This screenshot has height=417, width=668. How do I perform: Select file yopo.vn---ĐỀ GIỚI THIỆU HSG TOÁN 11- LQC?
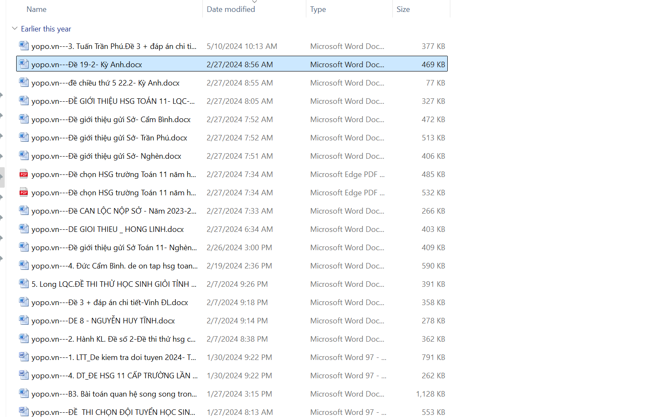coord(113,101)
